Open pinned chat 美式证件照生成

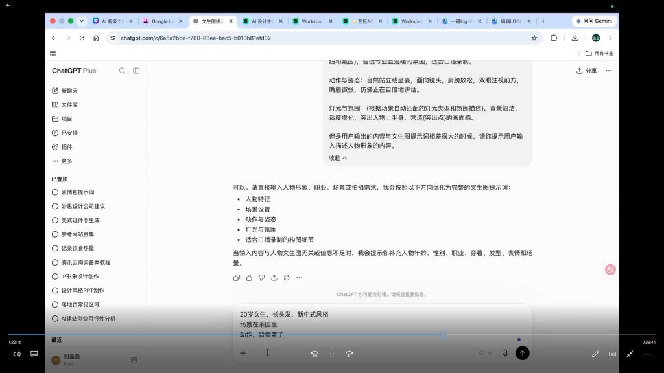[75, 220]
